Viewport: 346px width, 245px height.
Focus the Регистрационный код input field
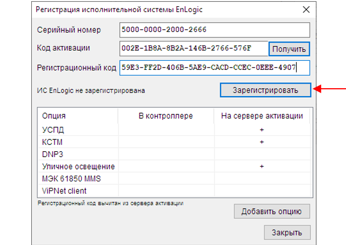215,68
